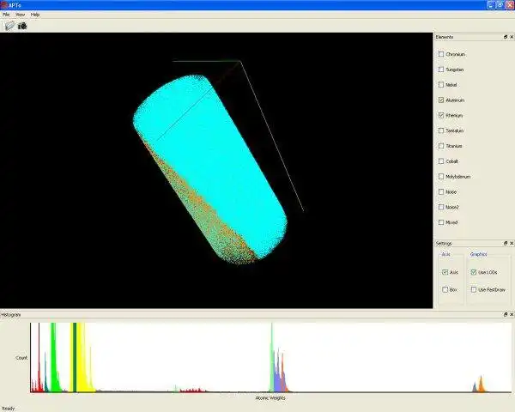Image resolution: width=515 pixels, height=412 pixels.
Task: Close the Histogram panel
Action: click(512, 314)
